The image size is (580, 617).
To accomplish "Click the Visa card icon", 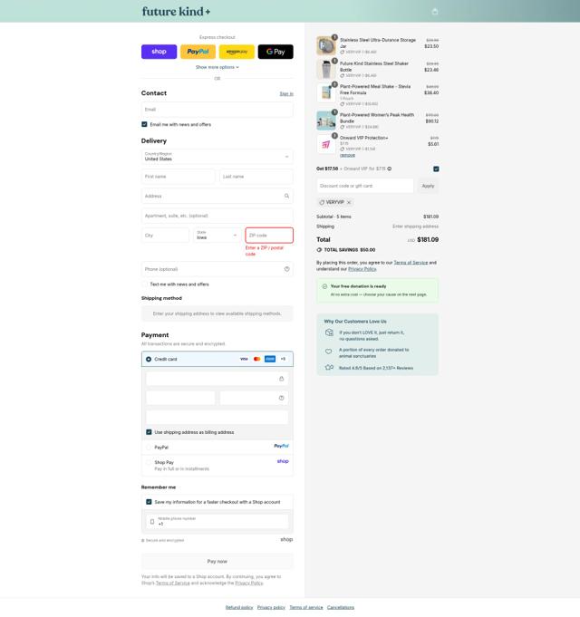I will point(244,359).
